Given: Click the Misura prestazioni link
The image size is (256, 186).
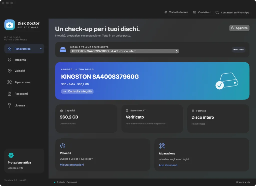Looking at the screenshot, I should coord(72,165).
